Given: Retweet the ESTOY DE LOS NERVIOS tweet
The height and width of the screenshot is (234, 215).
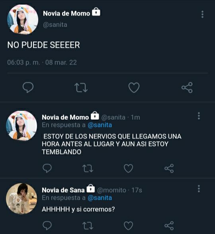Looking at the screenshot, I should pyautogui.click(x=88, y=168).
